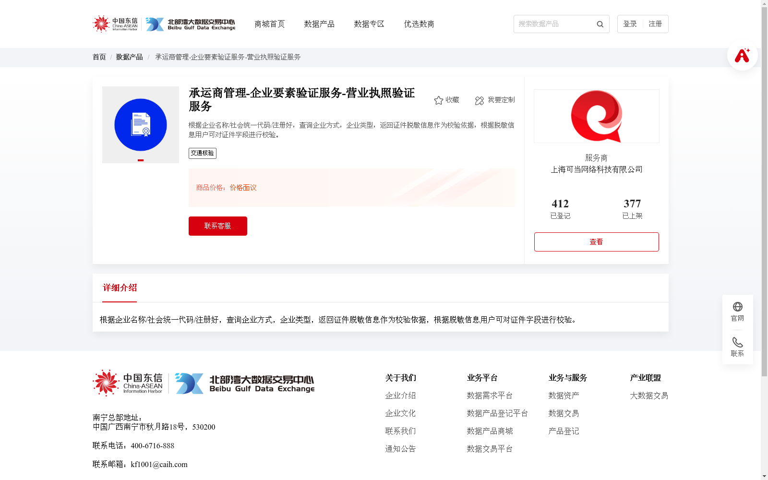Click the customize 我要定制 icon

pos(480,100)
